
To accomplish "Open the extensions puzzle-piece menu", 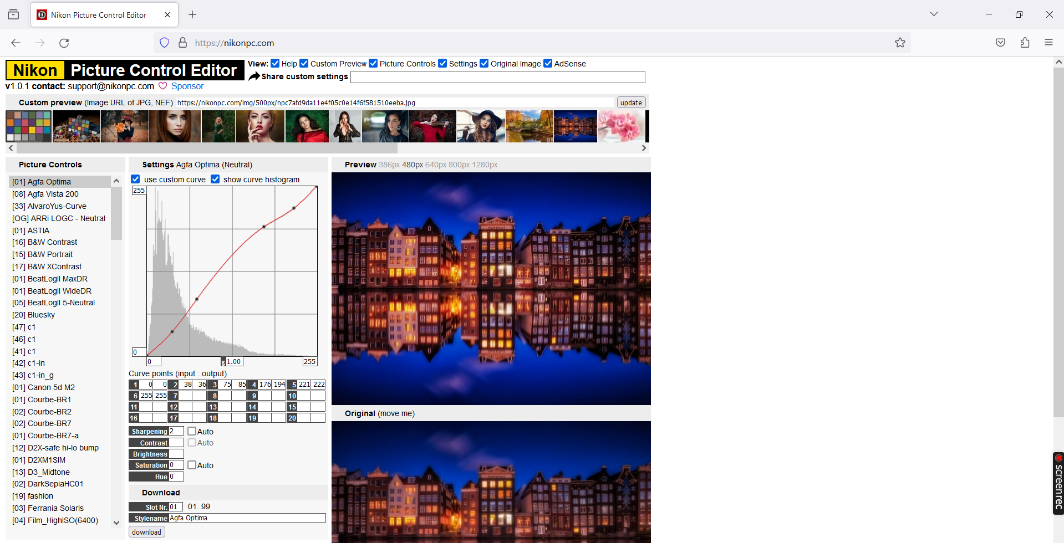I will [x=1025, y=43].
